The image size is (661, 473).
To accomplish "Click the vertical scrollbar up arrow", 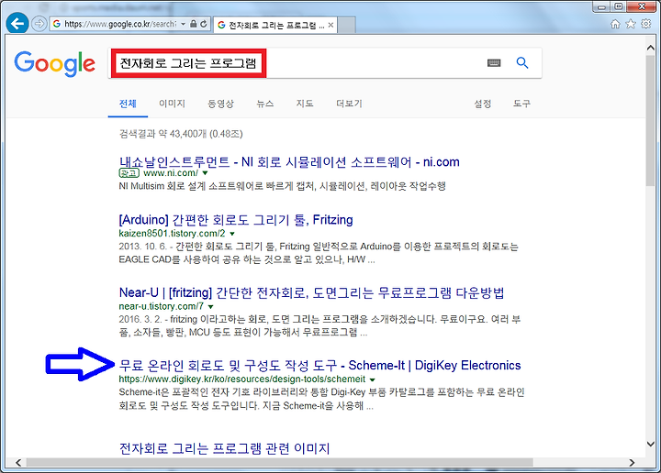I will point(651,48).
